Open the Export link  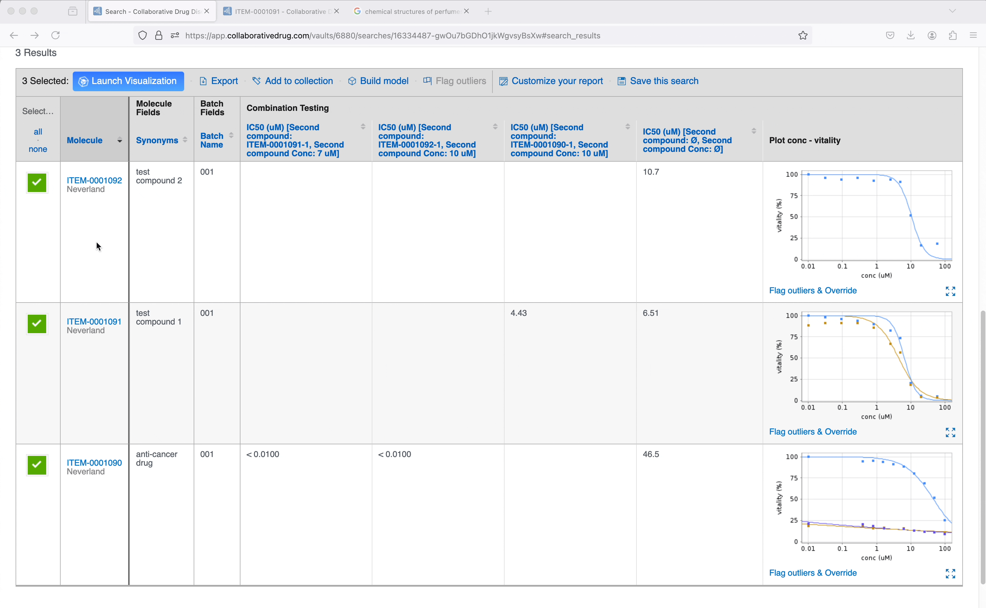pyautogui.click(x=224, y=81)
